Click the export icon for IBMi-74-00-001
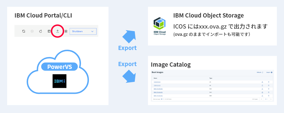This screenshot has width=284, height=113. [262, 96]
